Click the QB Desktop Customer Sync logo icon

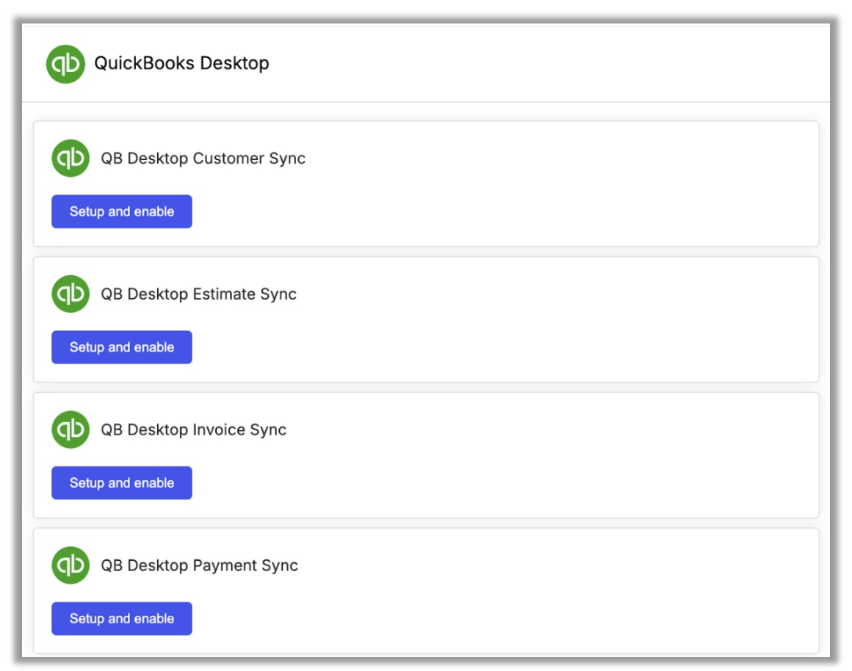71,158
